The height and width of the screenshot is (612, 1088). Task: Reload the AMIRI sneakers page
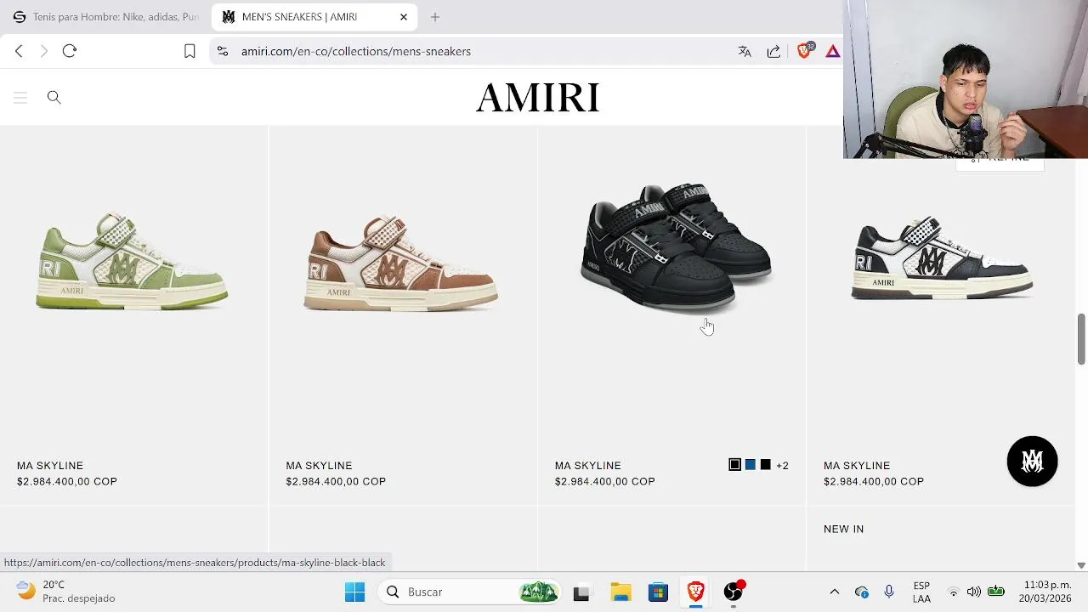[x=70, y=51]
